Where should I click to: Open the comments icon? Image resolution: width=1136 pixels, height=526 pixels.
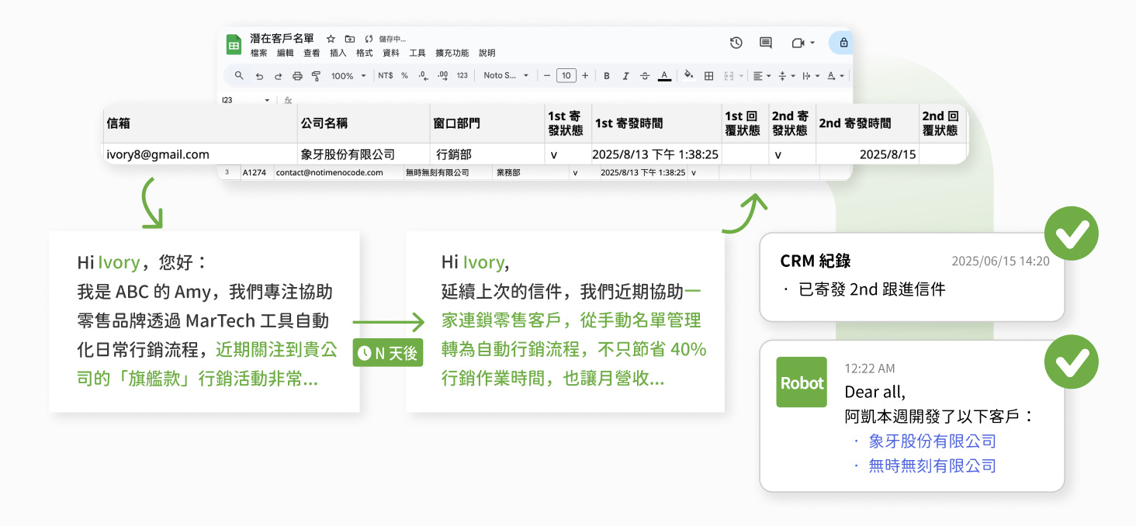point(766,43)
